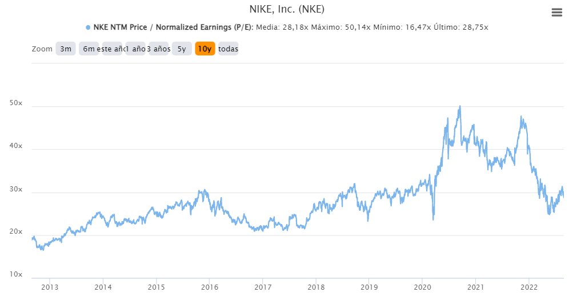The height and width of the screenshot is (304, 569).
Task: Select the 'todas' zoom button
Action: point(229,49)
